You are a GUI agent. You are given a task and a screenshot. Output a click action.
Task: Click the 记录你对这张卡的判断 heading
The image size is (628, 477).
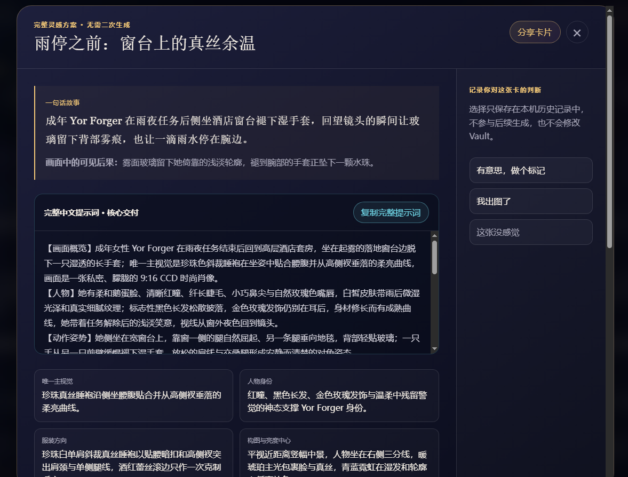click(x=505, y=90)
